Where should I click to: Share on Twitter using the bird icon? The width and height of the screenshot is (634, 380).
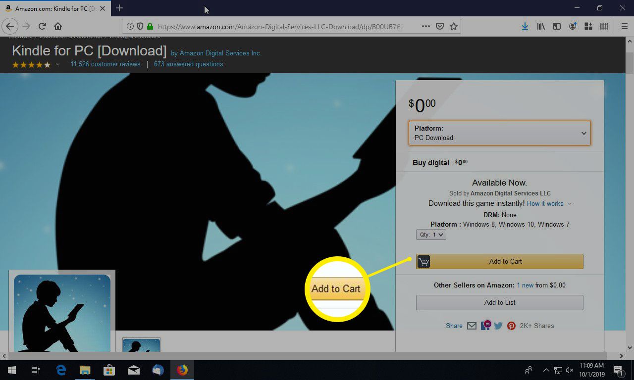(498, 326)
